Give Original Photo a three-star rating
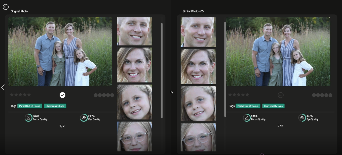The width and height of the screenshot is (342, 155). (20, 95)
